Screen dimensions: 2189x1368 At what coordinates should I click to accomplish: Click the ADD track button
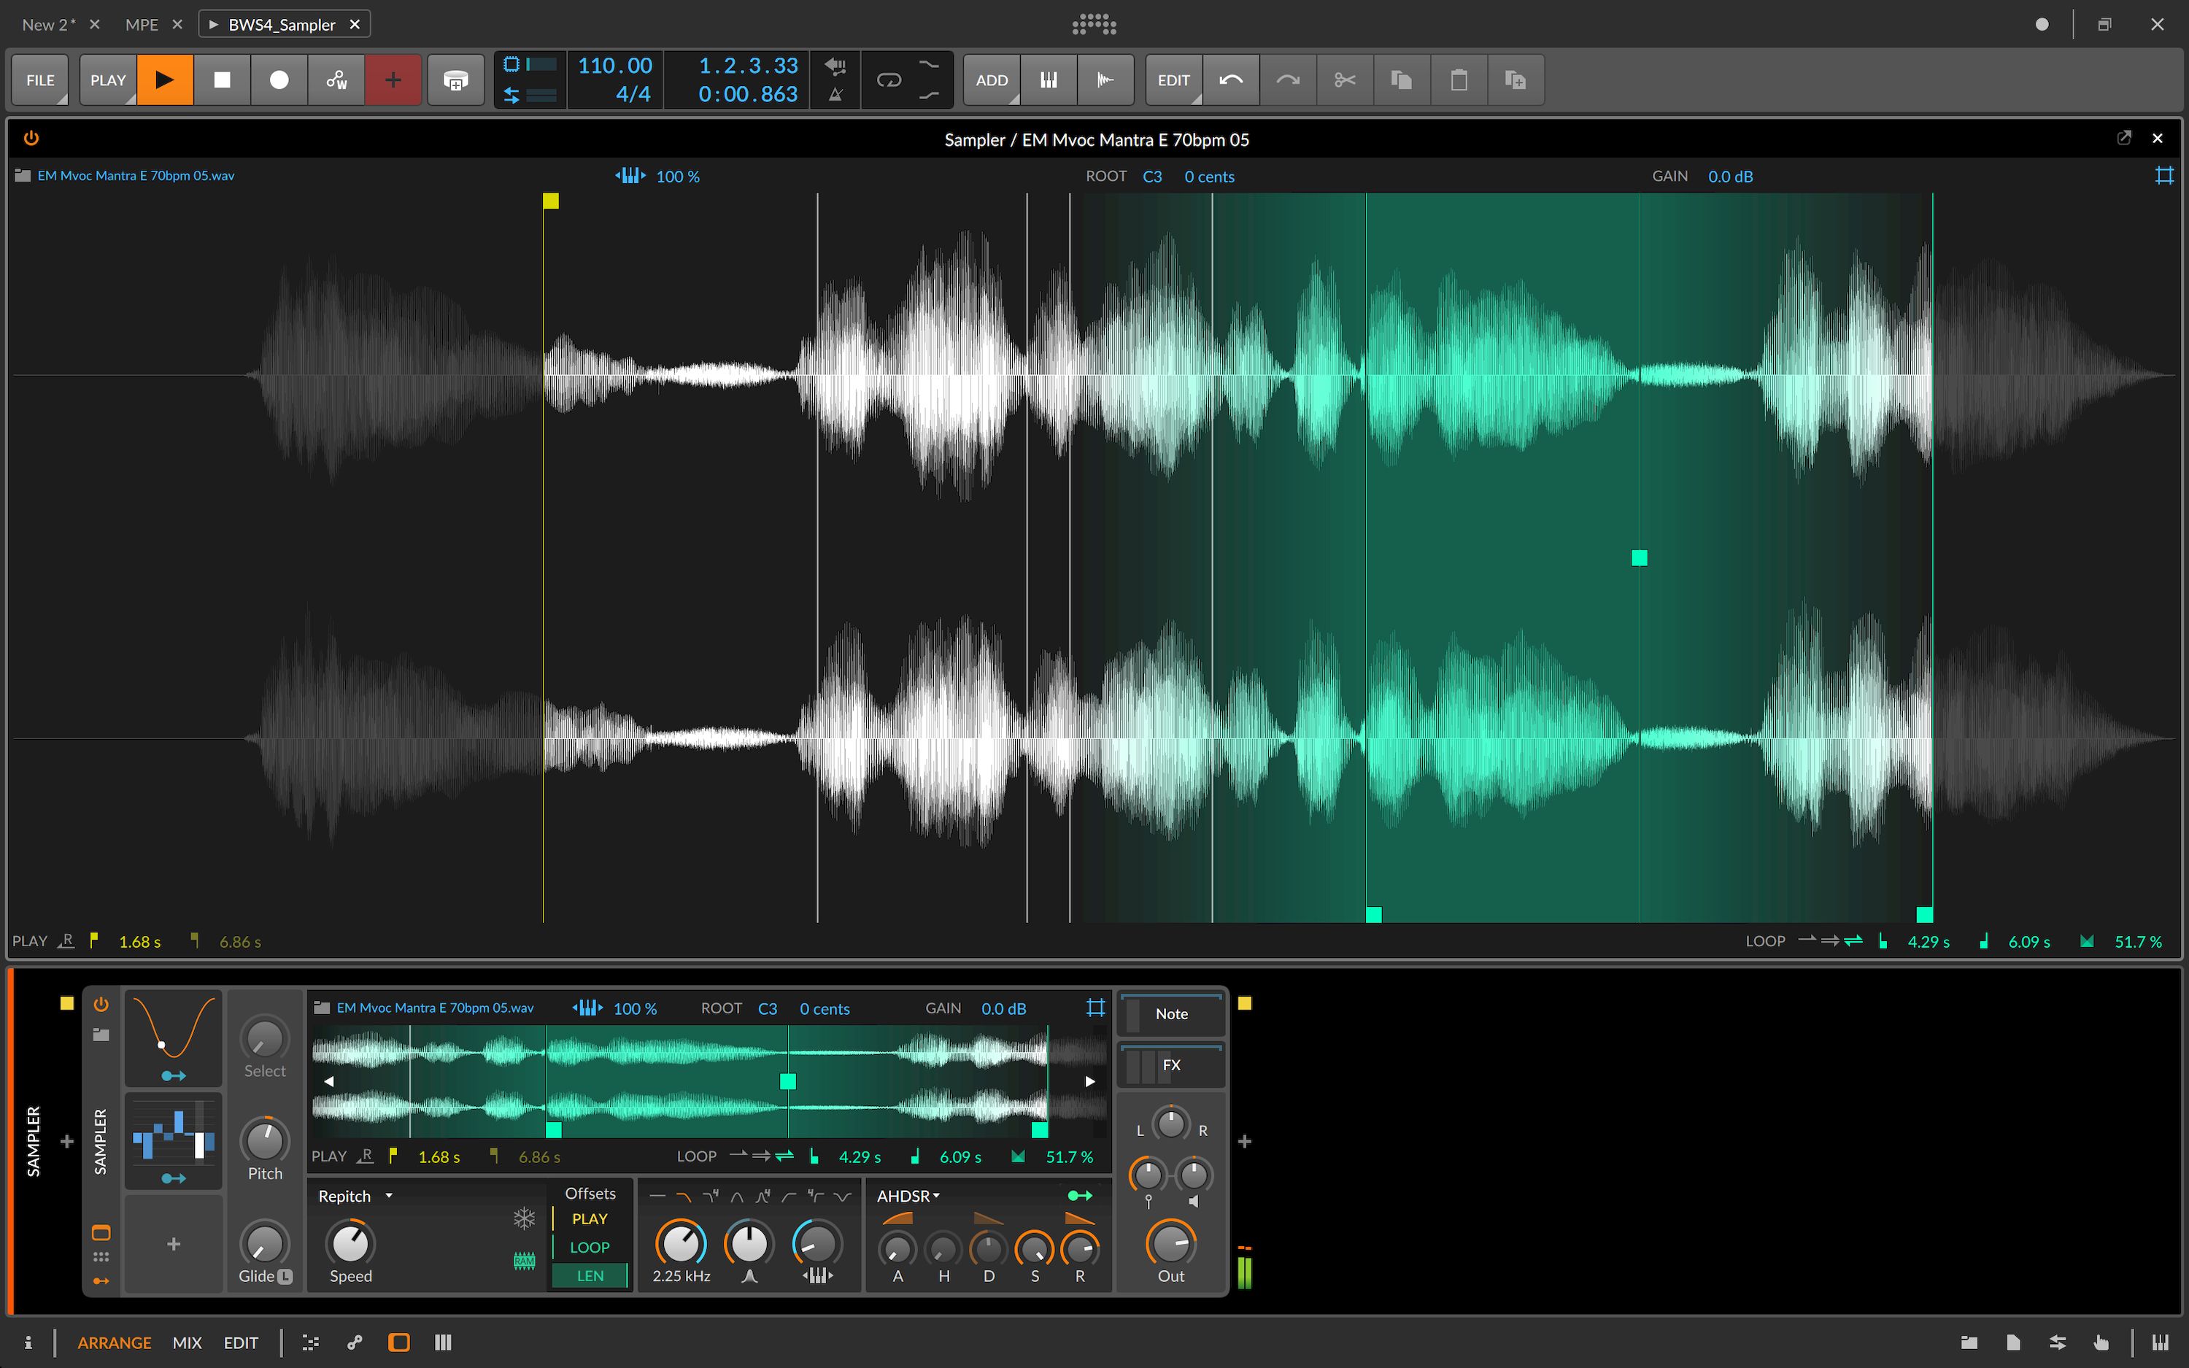click(990, 80)
